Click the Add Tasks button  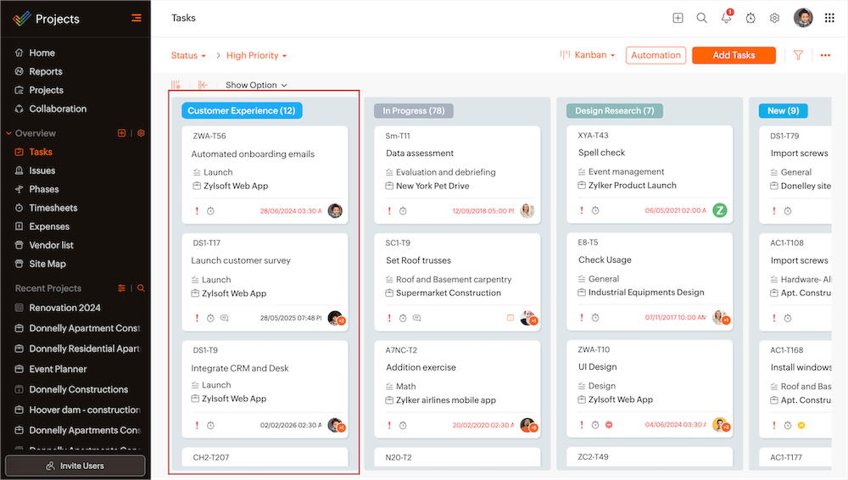(x=734, y=55)
